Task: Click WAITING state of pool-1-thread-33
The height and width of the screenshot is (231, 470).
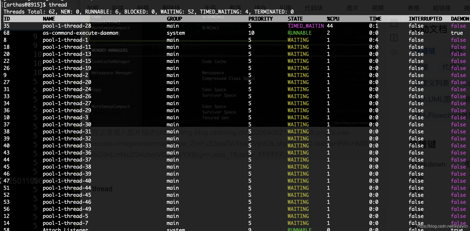Action: point(298,146)
